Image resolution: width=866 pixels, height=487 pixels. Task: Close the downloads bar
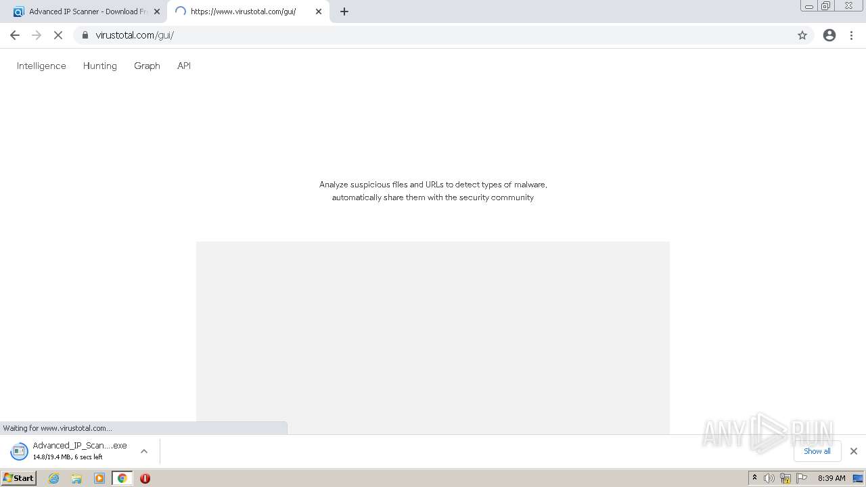pyautogui.click(x=854, y=451)
